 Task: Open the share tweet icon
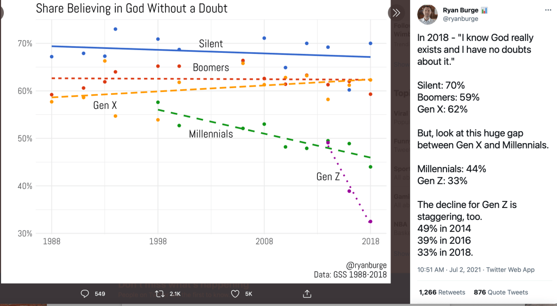point(307,293)
